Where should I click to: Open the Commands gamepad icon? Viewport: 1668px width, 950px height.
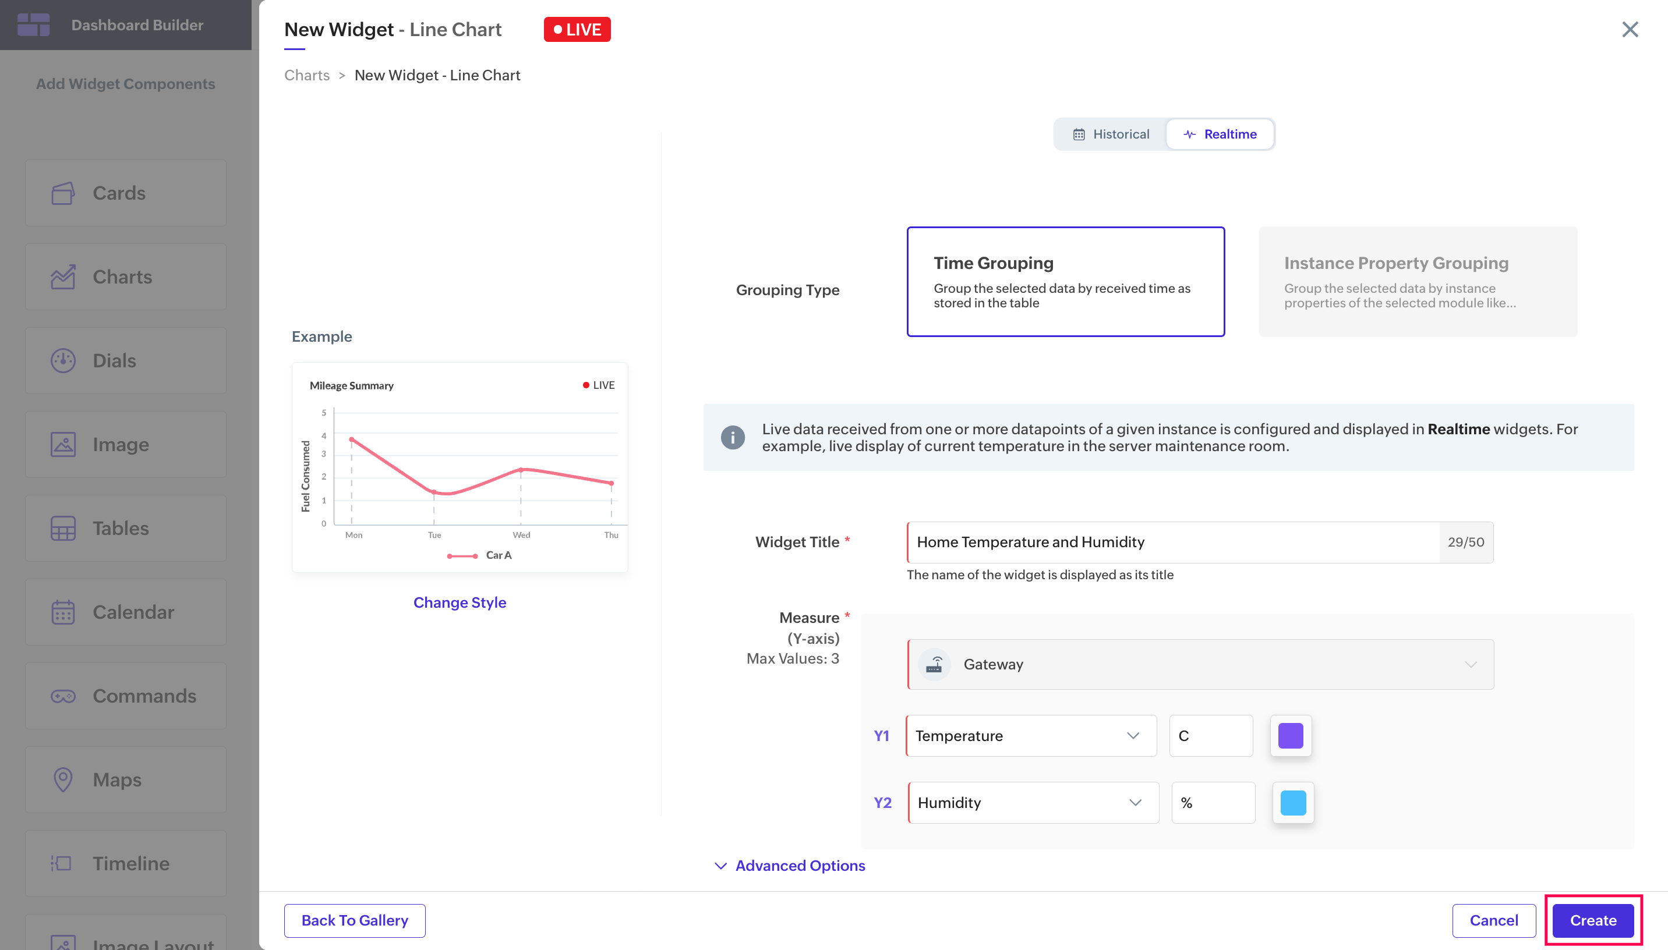(63, 696)
